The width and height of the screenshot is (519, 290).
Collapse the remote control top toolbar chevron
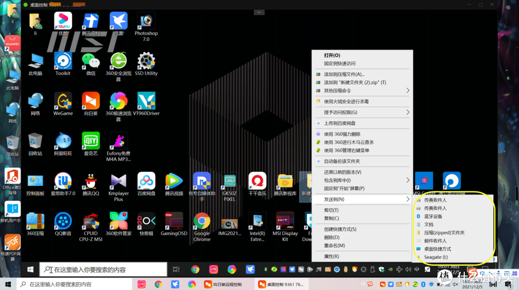[259, 12]
